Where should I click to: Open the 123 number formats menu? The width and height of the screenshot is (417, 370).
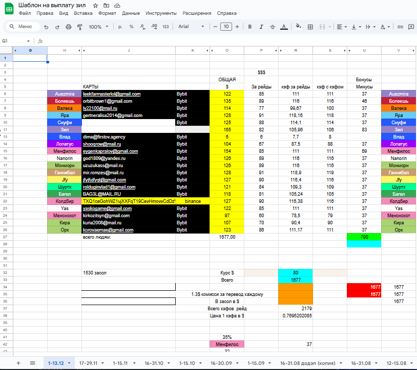pos(165,27)
